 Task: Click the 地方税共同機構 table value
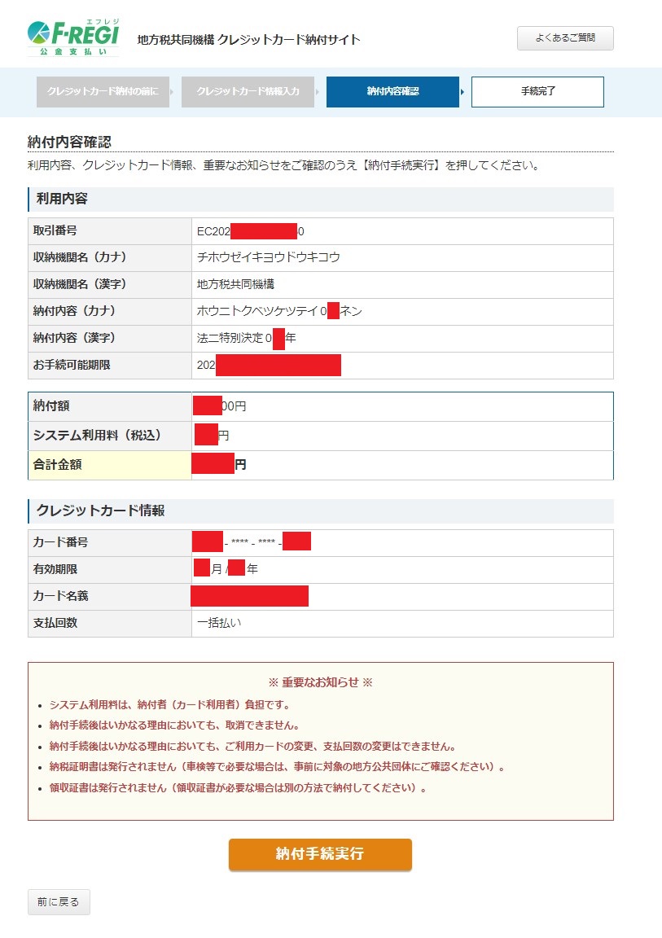pyautogui.click(x=235, y=284)
